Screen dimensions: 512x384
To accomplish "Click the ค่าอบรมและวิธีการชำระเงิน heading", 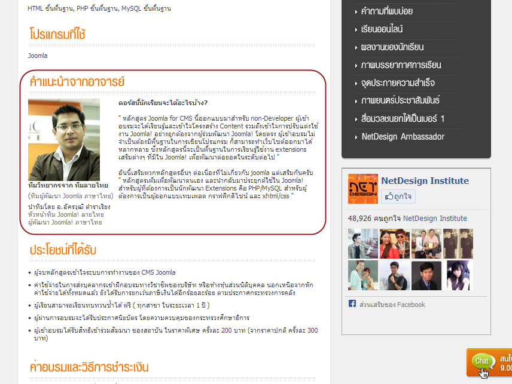I will (89, 367).
